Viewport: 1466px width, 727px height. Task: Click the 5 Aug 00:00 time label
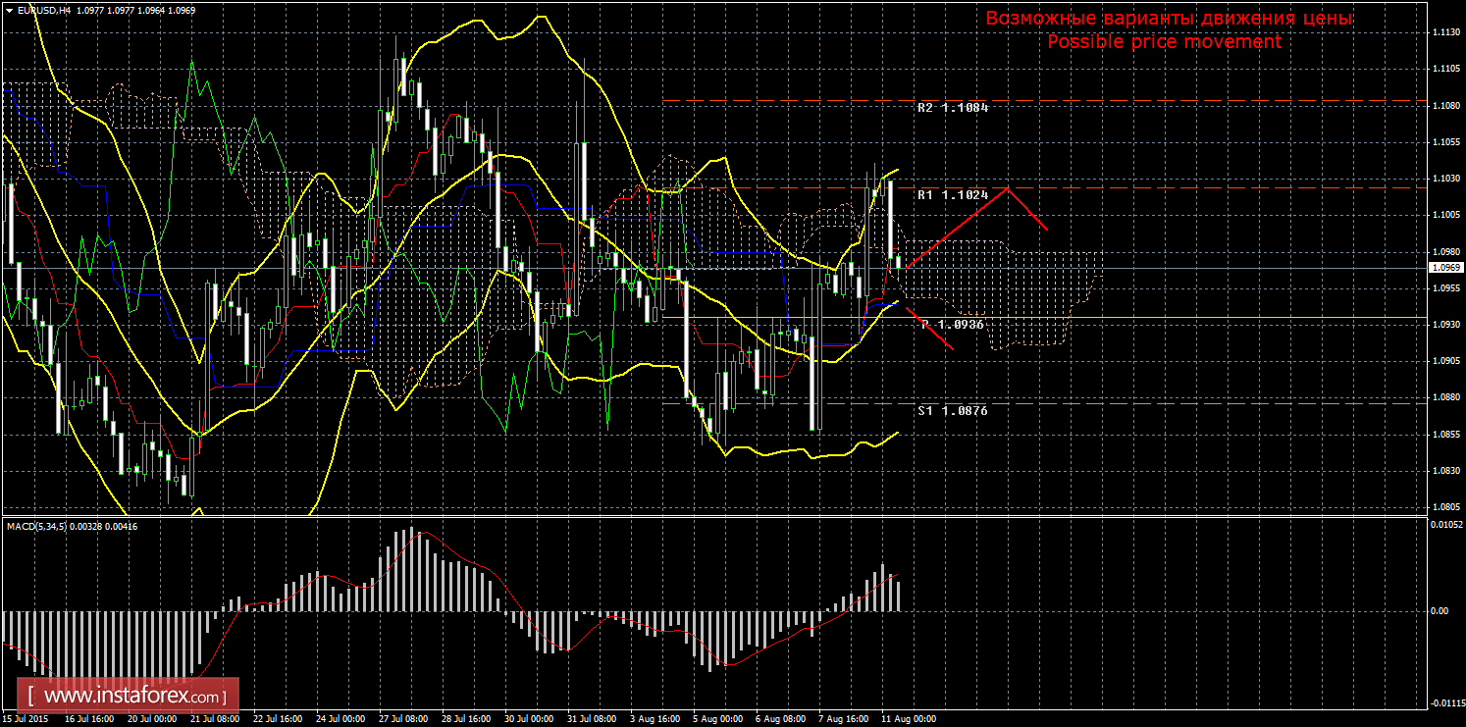tap(717, 719)
